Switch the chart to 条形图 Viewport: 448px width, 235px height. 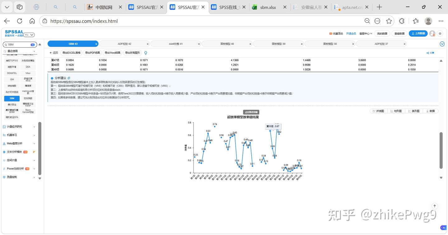tap(413, 111)
